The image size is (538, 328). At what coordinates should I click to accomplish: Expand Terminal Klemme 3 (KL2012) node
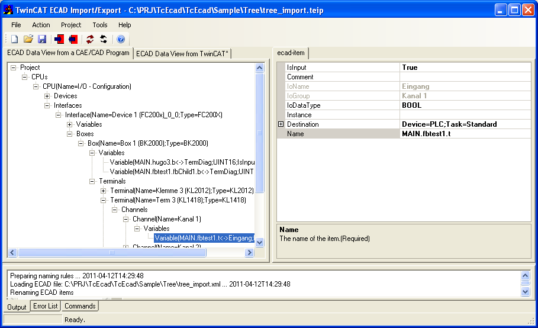click(x=103, y=191)
